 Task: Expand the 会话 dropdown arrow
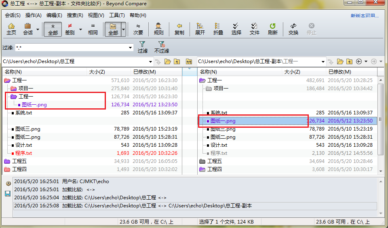click(x=38, y=30)
